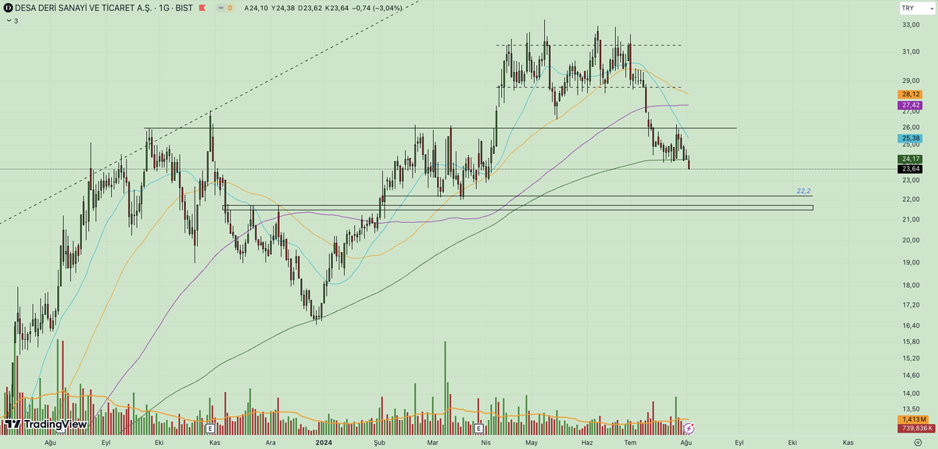This screenshot has height=449, width=938.
Task: Click the K23,64 close value in header
Action: pyautogui.click(x=338, y=8)
